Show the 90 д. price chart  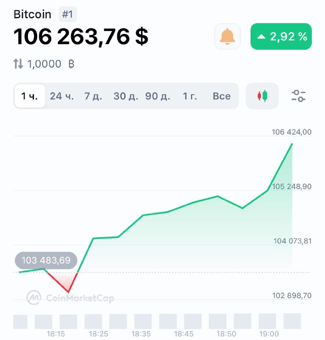157,96
